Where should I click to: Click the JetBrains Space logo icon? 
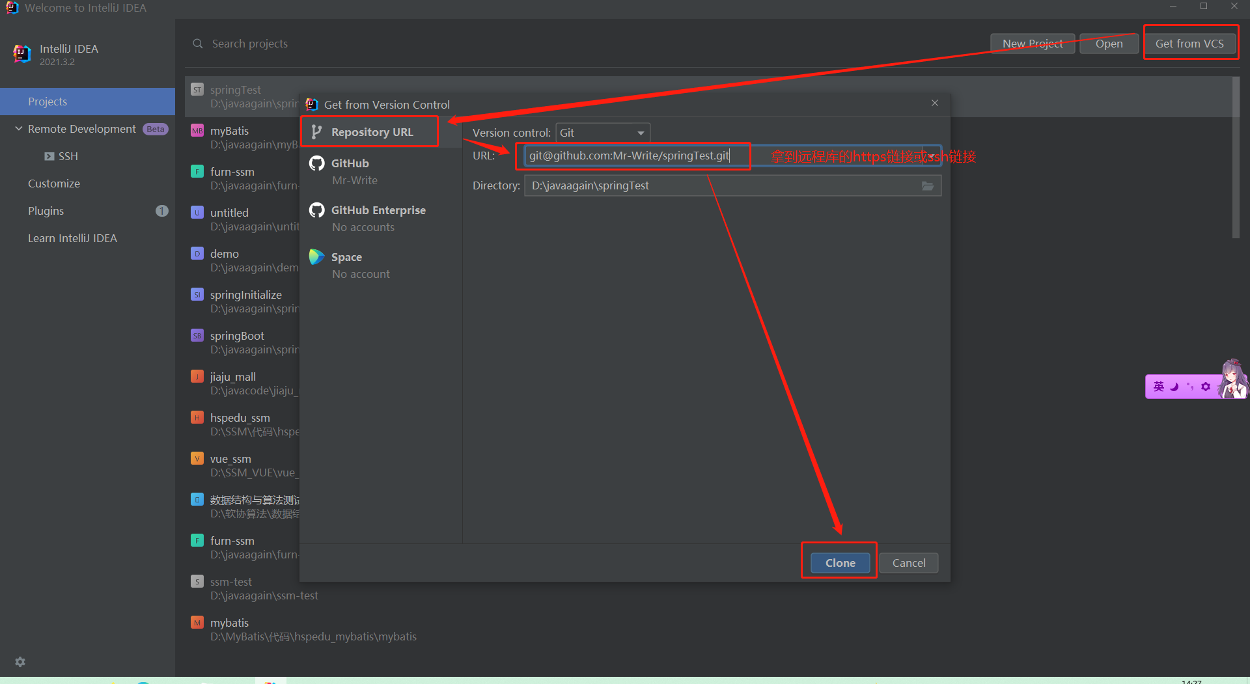coord(317,257)
